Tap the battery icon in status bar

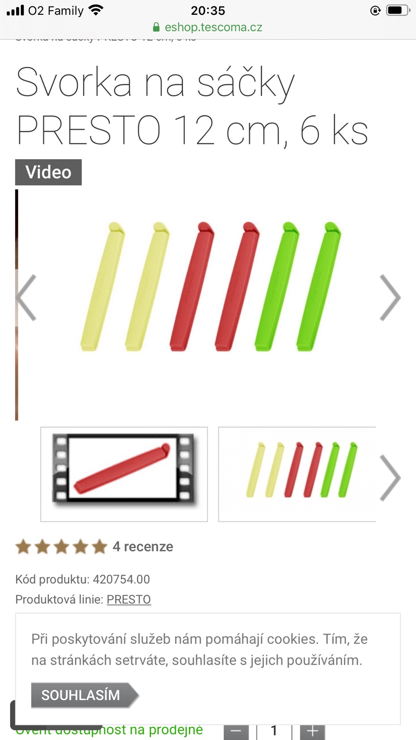(398, 10)
